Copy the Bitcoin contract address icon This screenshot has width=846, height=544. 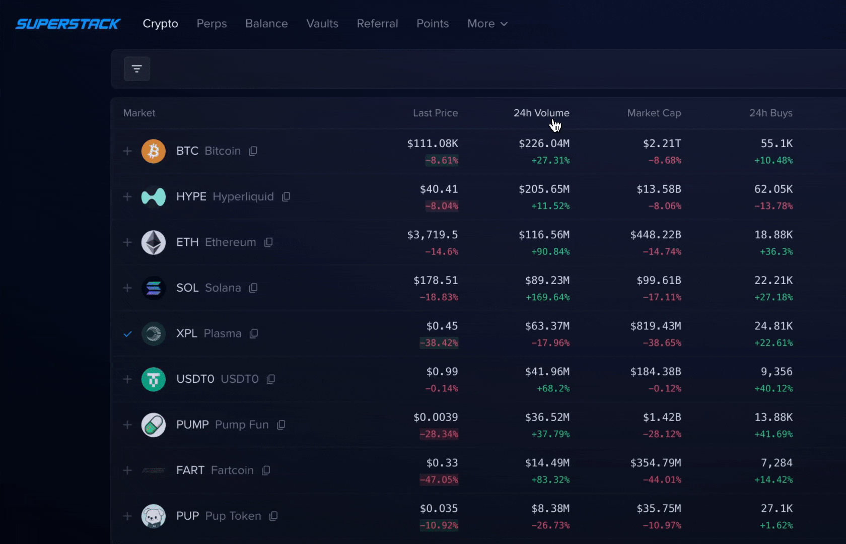[253, 151]
